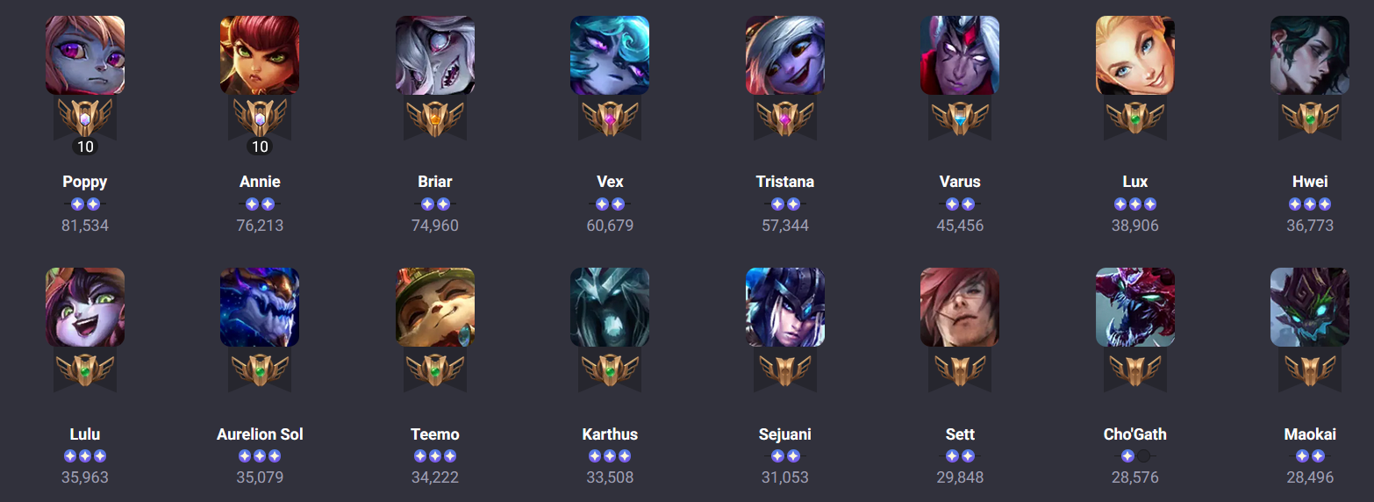
Task: Open Annie's champion portrait
Action: tap(260, 54)
